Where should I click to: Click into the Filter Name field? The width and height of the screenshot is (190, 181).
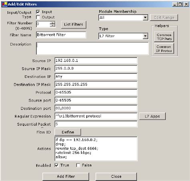coord(61,35)
